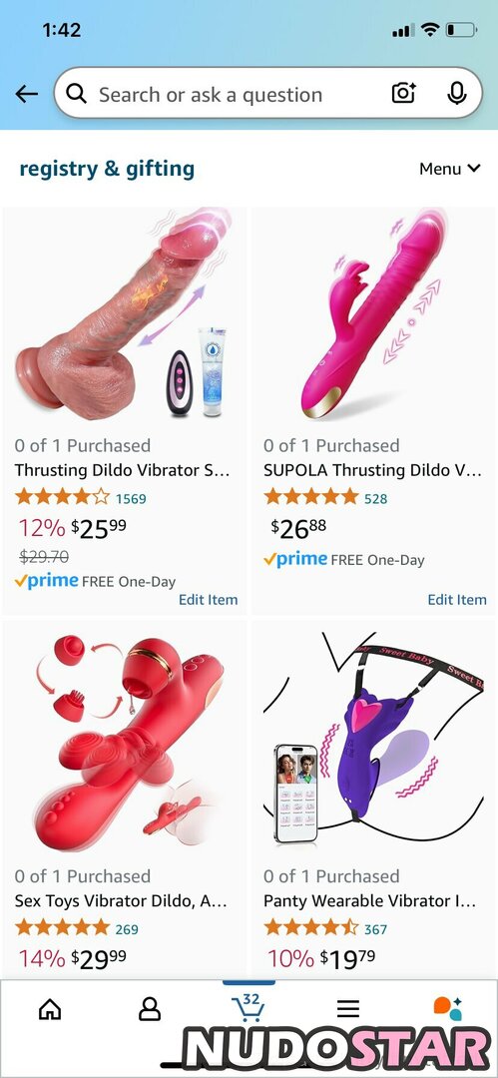Open camera lens search icon

[x=404, y=94]
